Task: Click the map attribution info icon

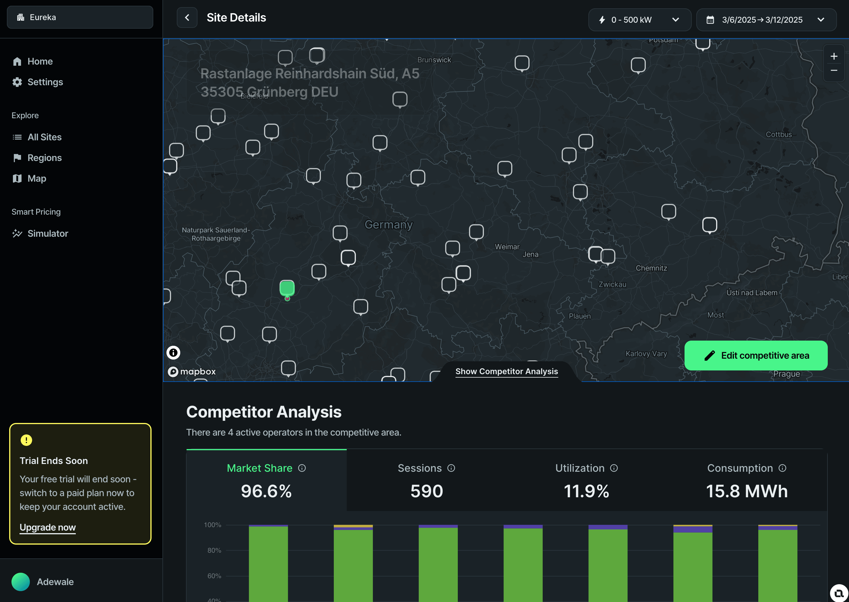Action: pos(173,353)
